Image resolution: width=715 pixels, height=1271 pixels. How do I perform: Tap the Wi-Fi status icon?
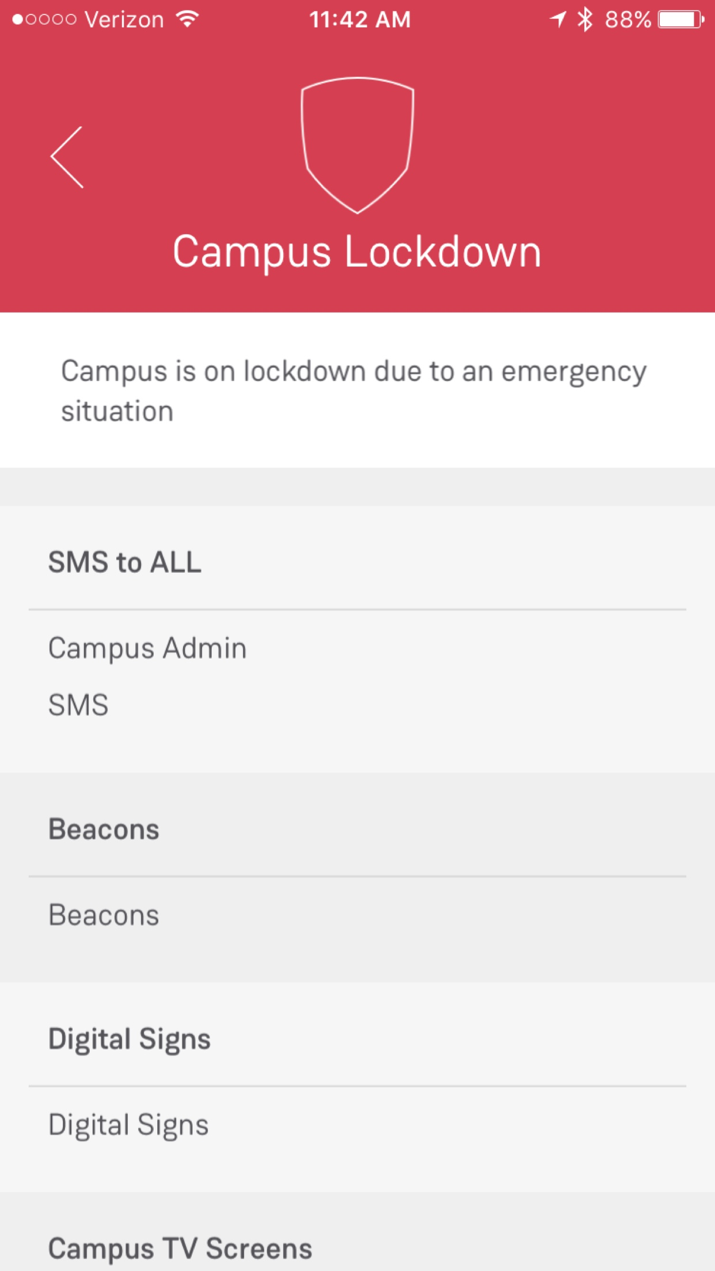[188, 20]
